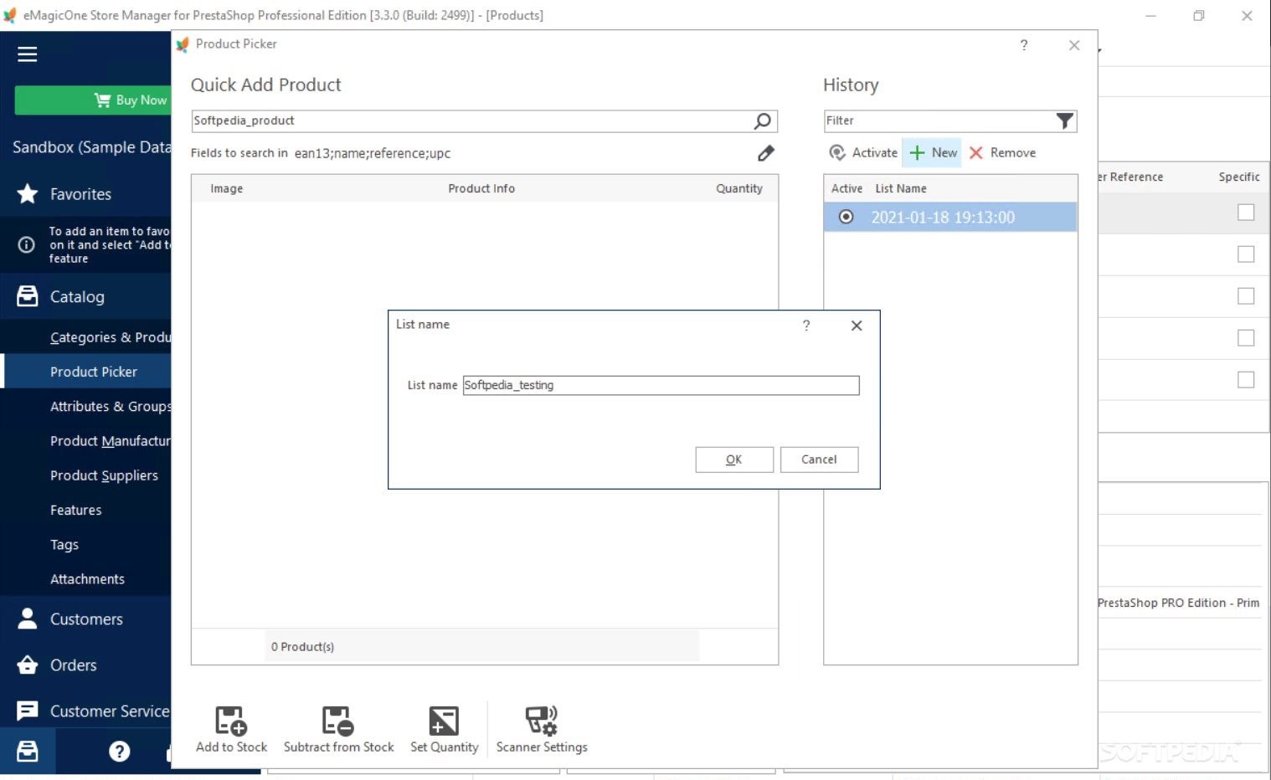This screenshot has height=780, width=1271.
Task: Click Sandbox (Sample Data) store name
Action: [91, 147]
